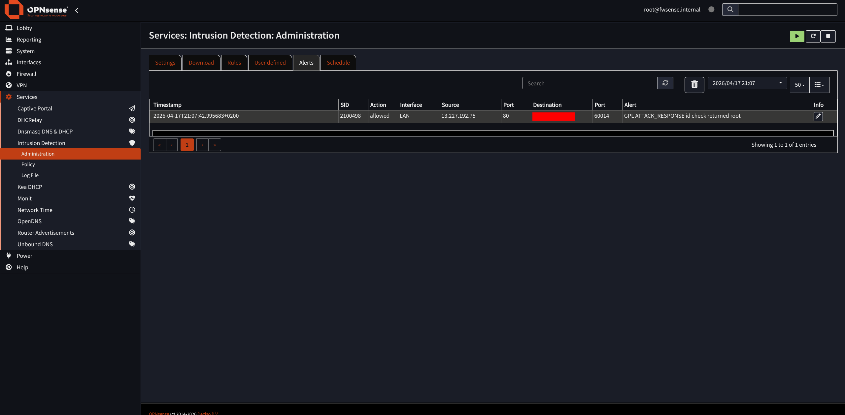Click the top bar quick search field
The image size is (845, 415).
[x=788, y=10]
